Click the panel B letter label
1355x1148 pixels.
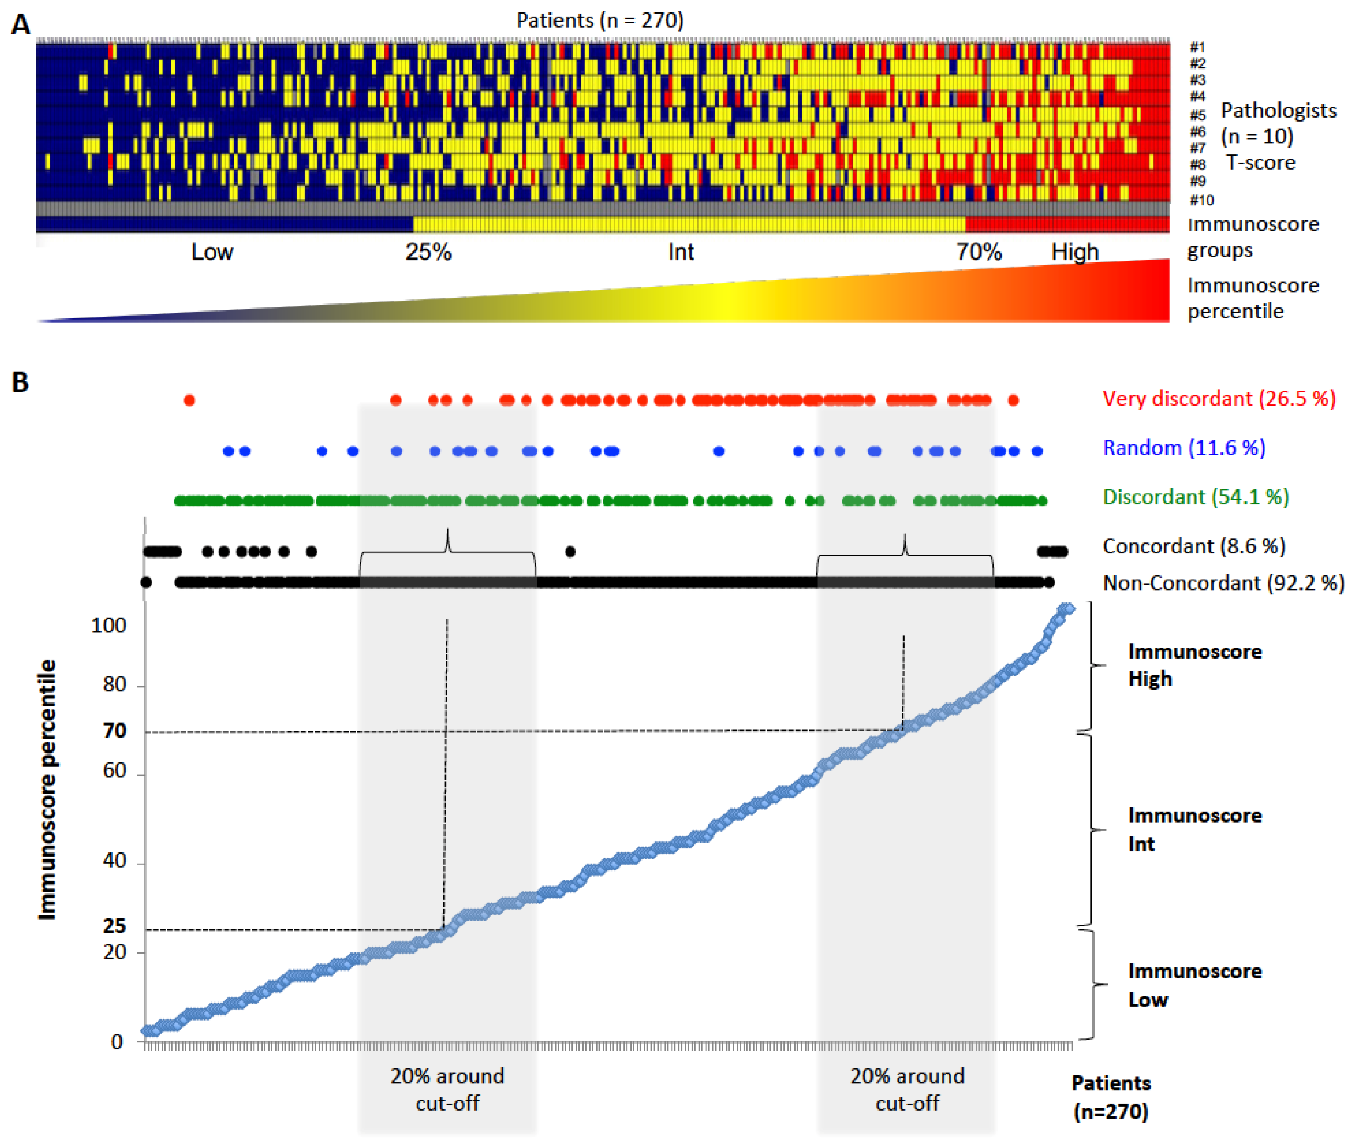[x=20, y=383]
